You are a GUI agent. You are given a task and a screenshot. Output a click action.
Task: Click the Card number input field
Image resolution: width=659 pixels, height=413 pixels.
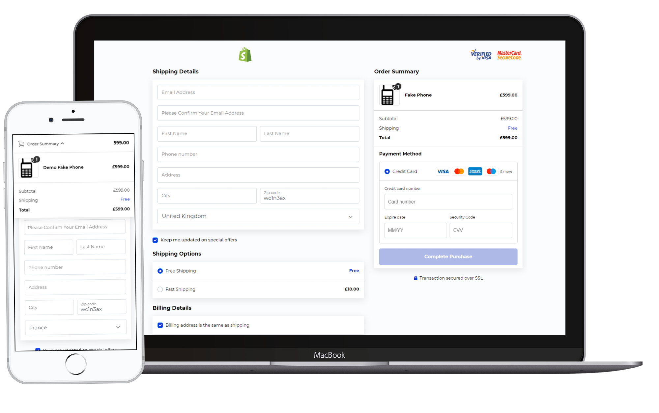tap(448, 201)
